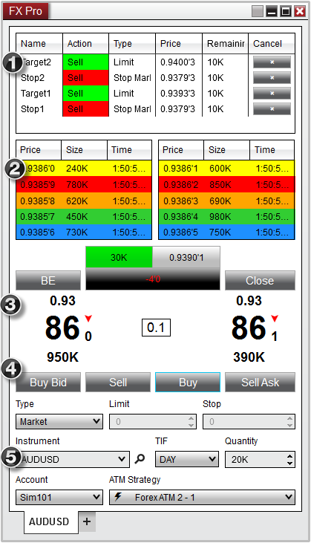Click the red Sell action of Stop2
Image resolution: width=311 pixels, height=543 pixels.
[86, 78]
